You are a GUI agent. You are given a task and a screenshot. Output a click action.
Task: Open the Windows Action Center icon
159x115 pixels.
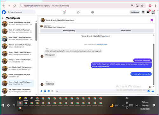point(154,105)
